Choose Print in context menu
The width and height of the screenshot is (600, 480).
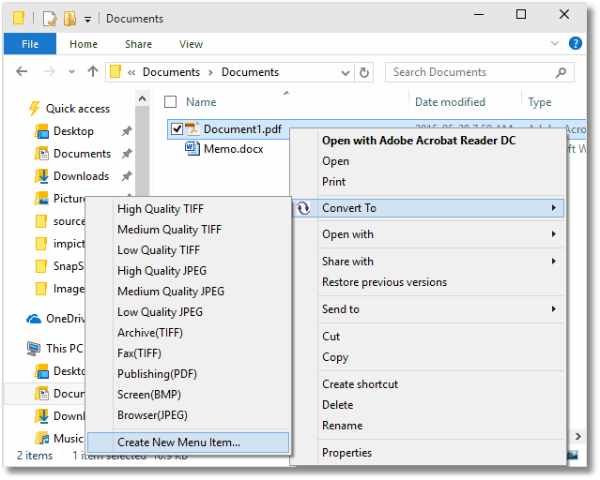(x=333, y=182)
